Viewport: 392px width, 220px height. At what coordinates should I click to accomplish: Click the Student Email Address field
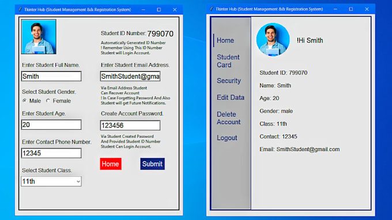[x=130, y=76]
